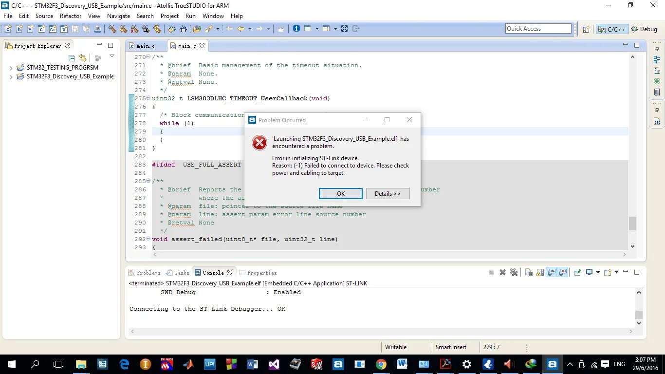Screen dimensions: 665x374
Task: Click the yellow Back navigation arrow
Action: [241, 29]
